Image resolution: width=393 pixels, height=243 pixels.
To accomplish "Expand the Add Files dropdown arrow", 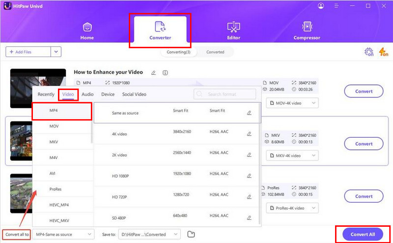I will pyautogui.click(x=56, y=52).
